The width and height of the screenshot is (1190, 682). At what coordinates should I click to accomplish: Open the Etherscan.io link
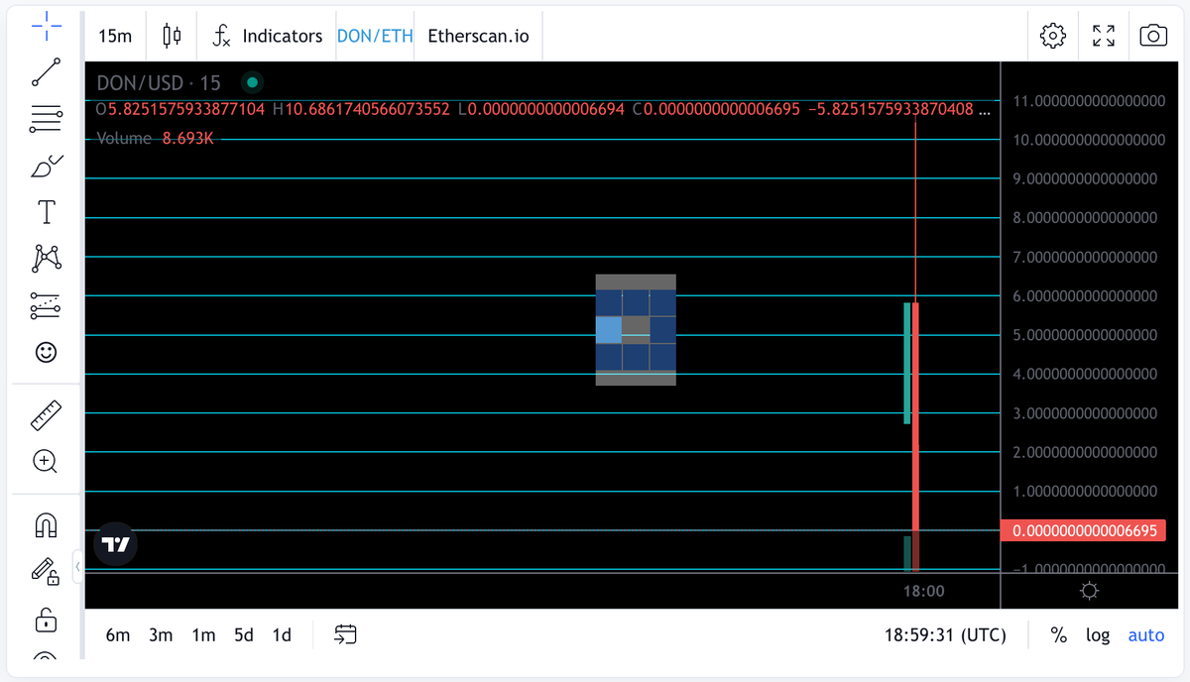tap(478, 36)
